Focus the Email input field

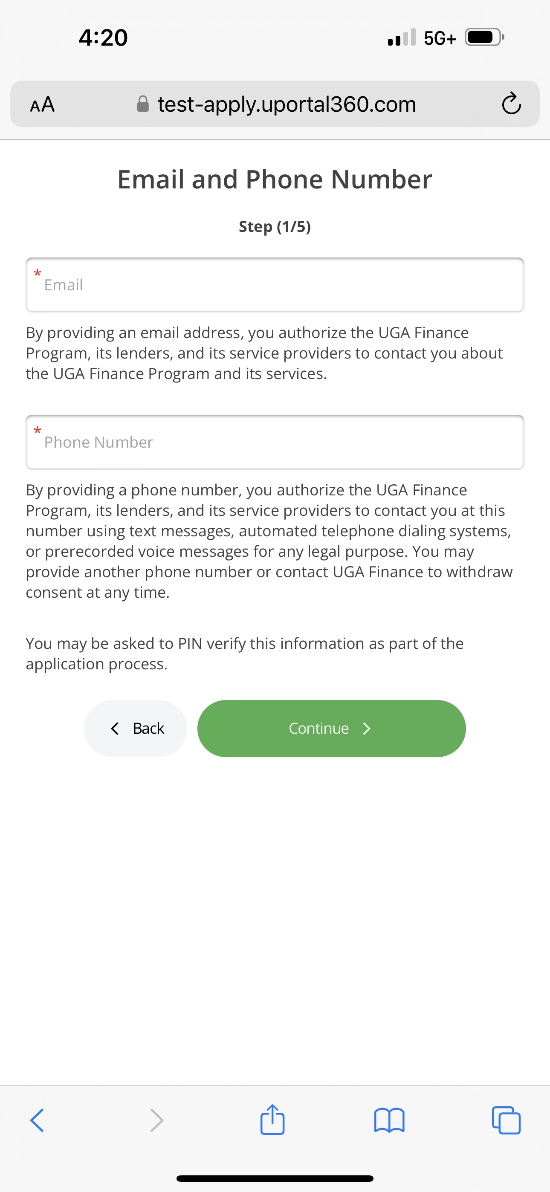coord(275,285)
